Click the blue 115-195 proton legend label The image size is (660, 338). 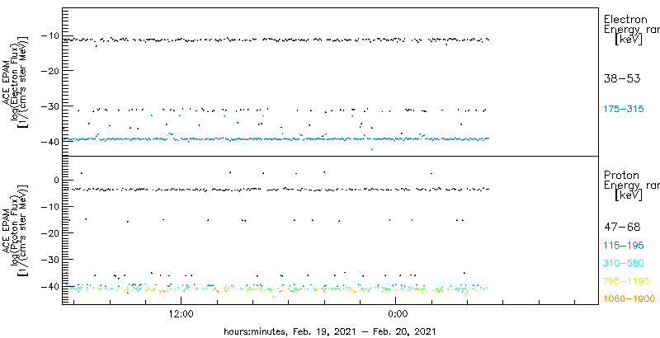point(624,245)
